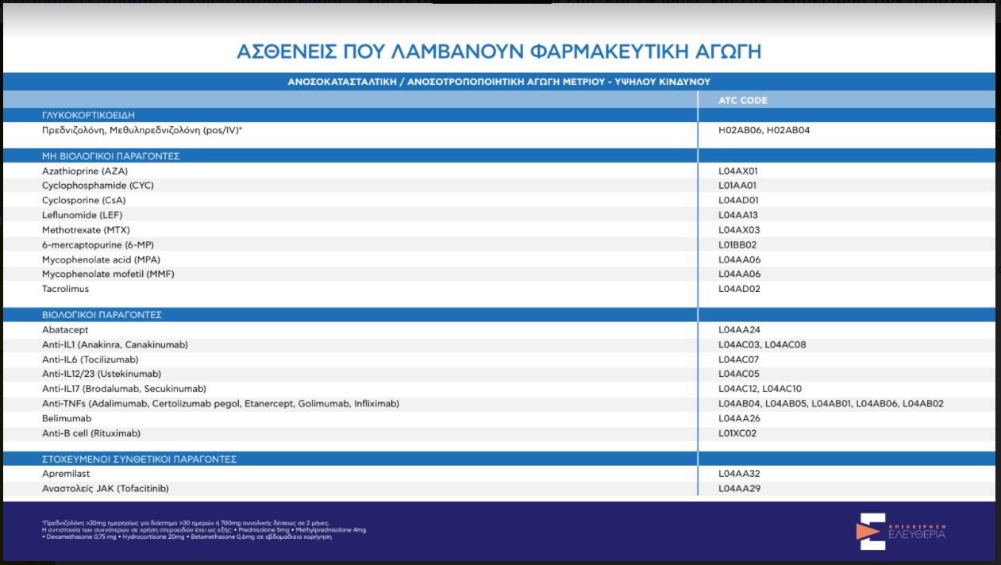1001x565 pixels.
Task: Select the Methotrexate (MTX) entry
Action: coord(86,230)
